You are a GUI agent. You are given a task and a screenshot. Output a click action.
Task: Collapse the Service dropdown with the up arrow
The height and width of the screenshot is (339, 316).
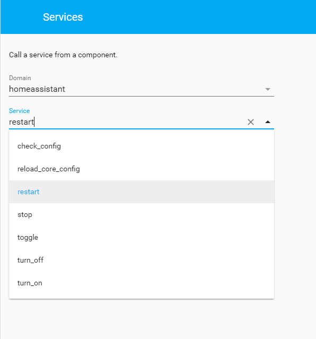pos(268,122)
